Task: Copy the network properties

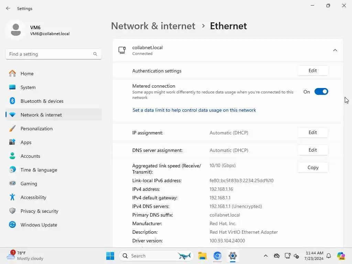Action: pyautogui.click(x=312, y=168)
